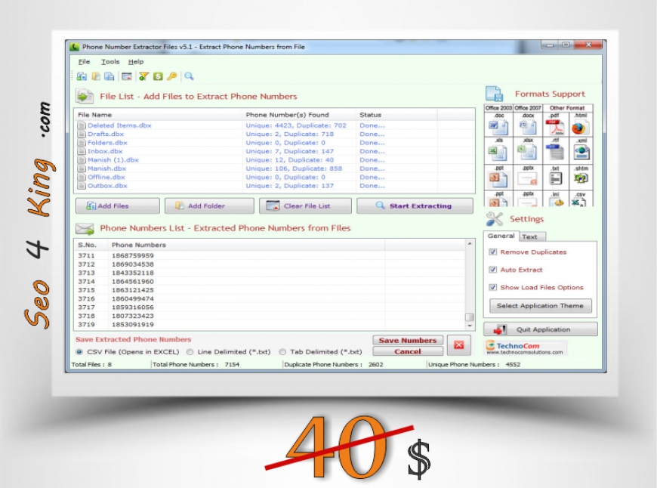Click the .xml globe format icon
657x488 pixels.
click(x=581, y=152)
